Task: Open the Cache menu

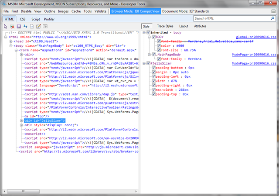Action: tap(76, 11)
